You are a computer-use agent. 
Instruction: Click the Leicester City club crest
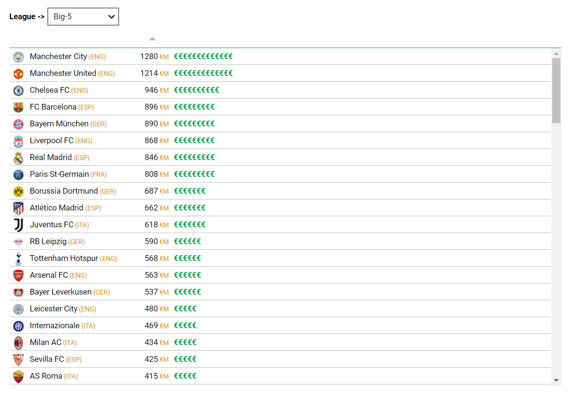pos(19,309)
